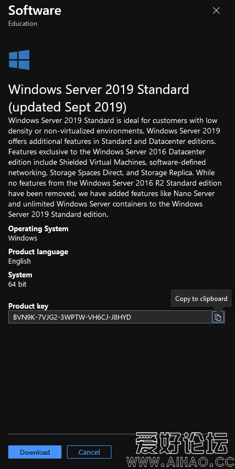The width and height of the screenshot is (235, 469).
Task: Click the 64 bit value
Action: point(18,284)
